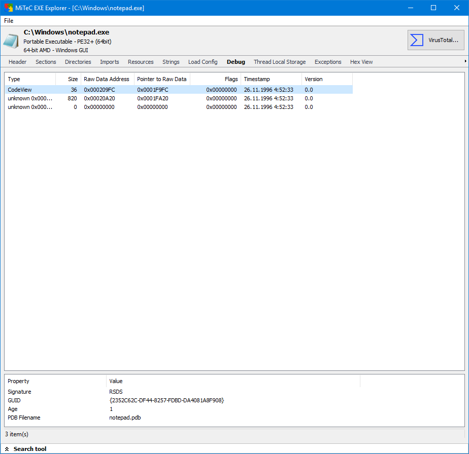
Task: Click the Version column header
Action: (327, 79)
